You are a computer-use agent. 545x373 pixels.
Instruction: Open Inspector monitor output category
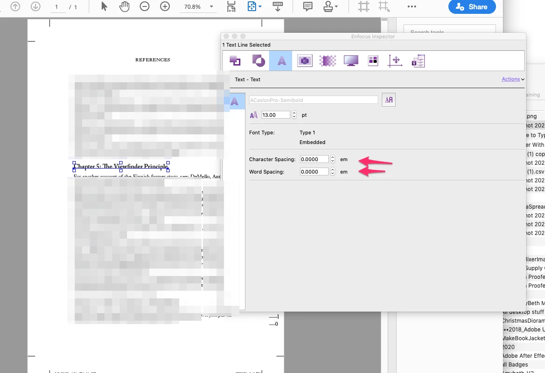coord(351,61)
